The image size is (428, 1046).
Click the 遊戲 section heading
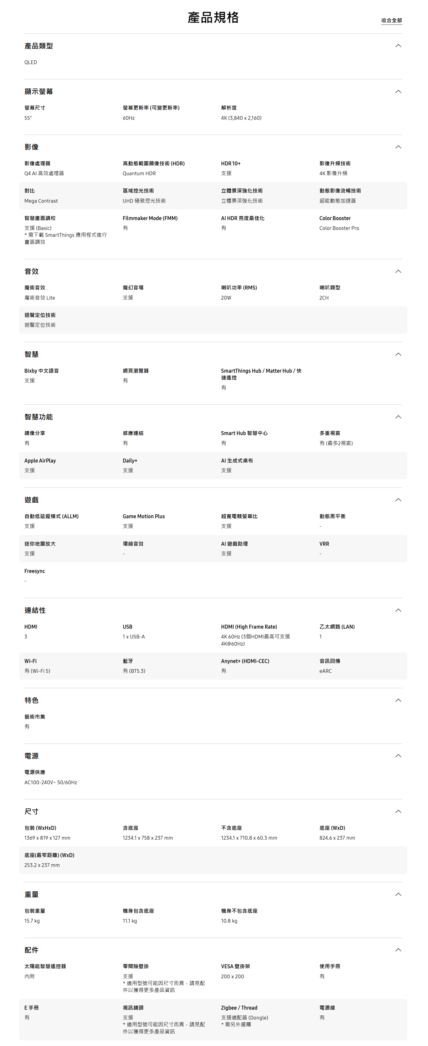pyautogui.click(x=32, y=500)
